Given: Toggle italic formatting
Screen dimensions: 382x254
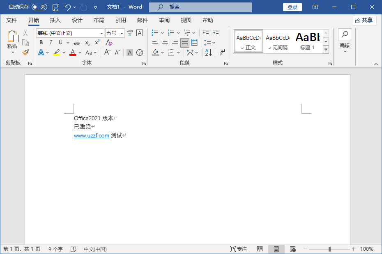Looking at the screenshot, I should pyautogui.click(x=51, y=43).
